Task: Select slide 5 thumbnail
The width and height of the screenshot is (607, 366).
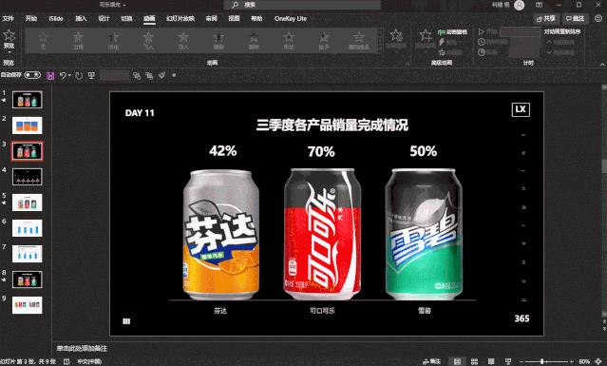Action: (x=28, y=202)
